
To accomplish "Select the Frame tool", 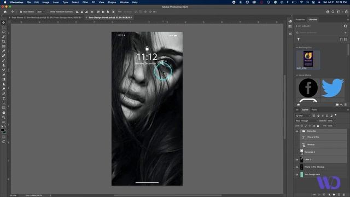I will tap(4, 46).
